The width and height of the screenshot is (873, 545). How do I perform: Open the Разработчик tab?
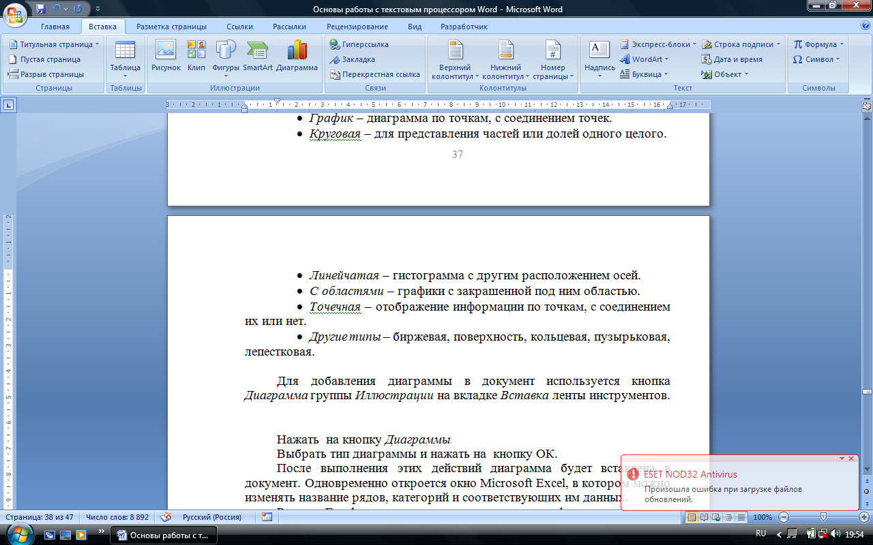464,27
